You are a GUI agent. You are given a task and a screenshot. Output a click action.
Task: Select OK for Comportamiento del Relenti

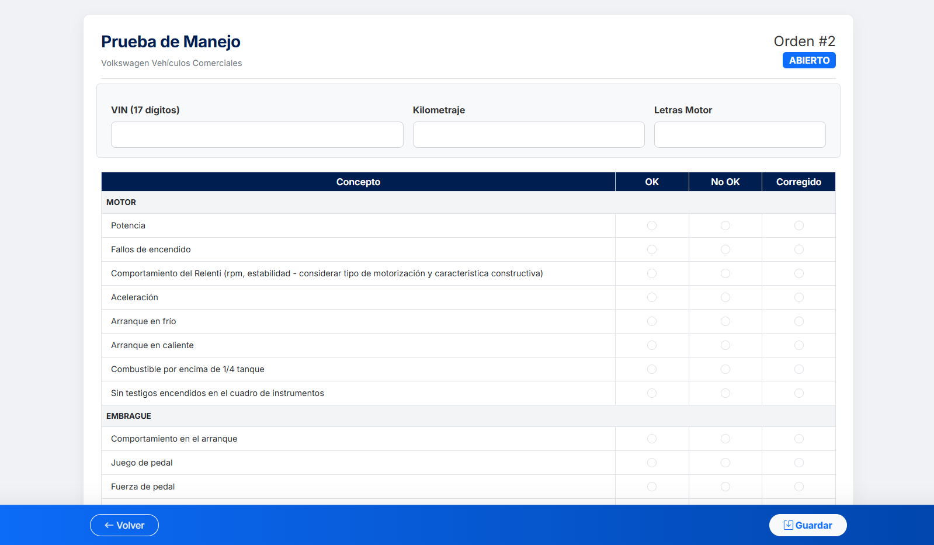[x=652, y=273]
